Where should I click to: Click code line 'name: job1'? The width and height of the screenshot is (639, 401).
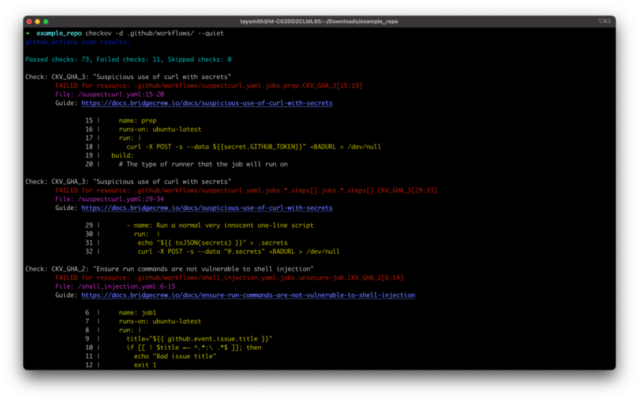(138, 312)
